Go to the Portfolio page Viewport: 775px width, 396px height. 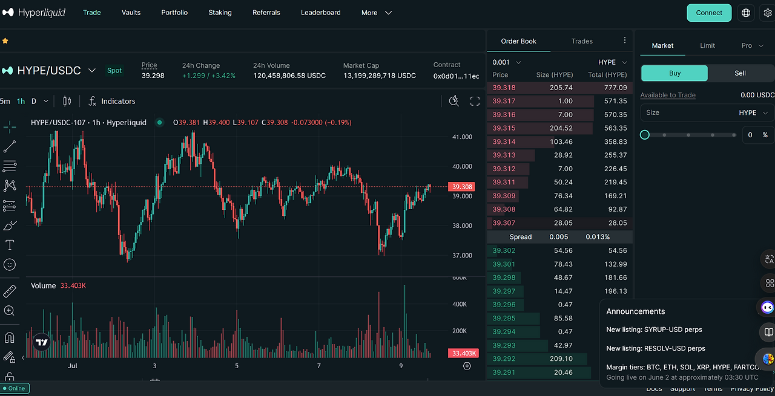click(x=174, y=13)
